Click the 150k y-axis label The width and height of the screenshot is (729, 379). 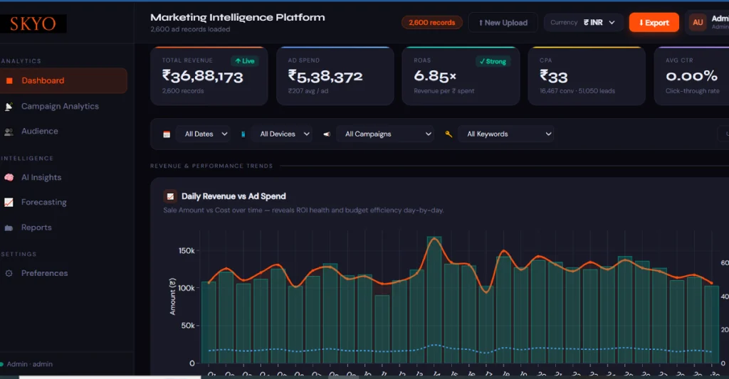187,251
